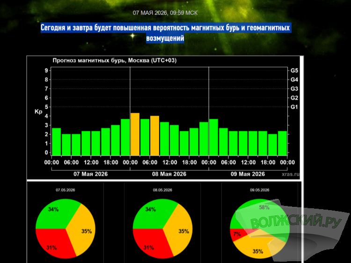This screenshot has height=263, width=351.
Task: Click the 08 Мая 2026 date label under the chart
Action: 169,174
